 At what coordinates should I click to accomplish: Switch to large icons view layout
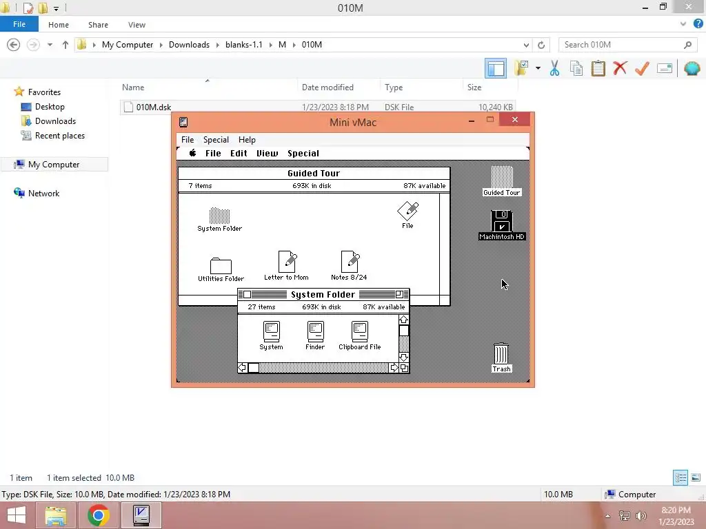pos(696,477)
